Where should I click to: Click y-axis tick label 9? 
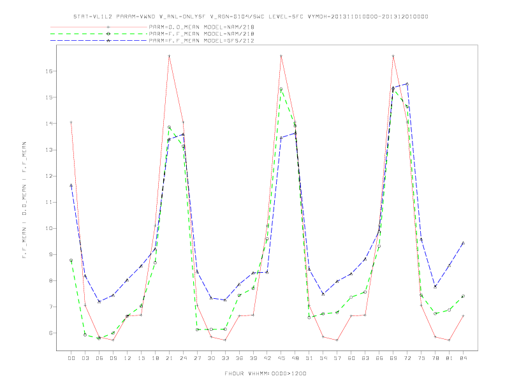click(51, 254)
